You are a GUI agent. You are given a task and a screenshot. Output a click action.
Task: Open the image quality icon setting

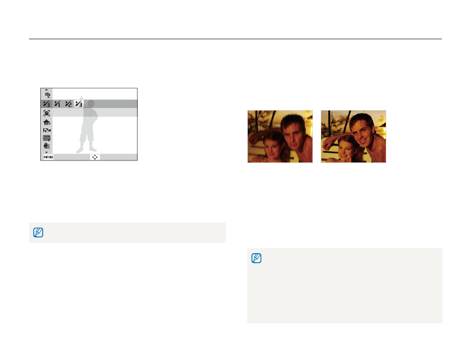[46, 138]
